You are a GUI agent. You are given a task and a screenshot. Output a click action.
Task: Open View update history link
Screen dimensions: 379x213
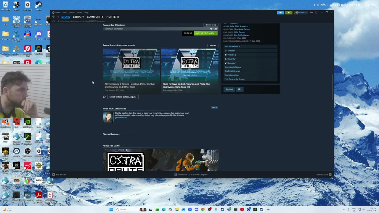pyautogui.click(x=233, y=67)
